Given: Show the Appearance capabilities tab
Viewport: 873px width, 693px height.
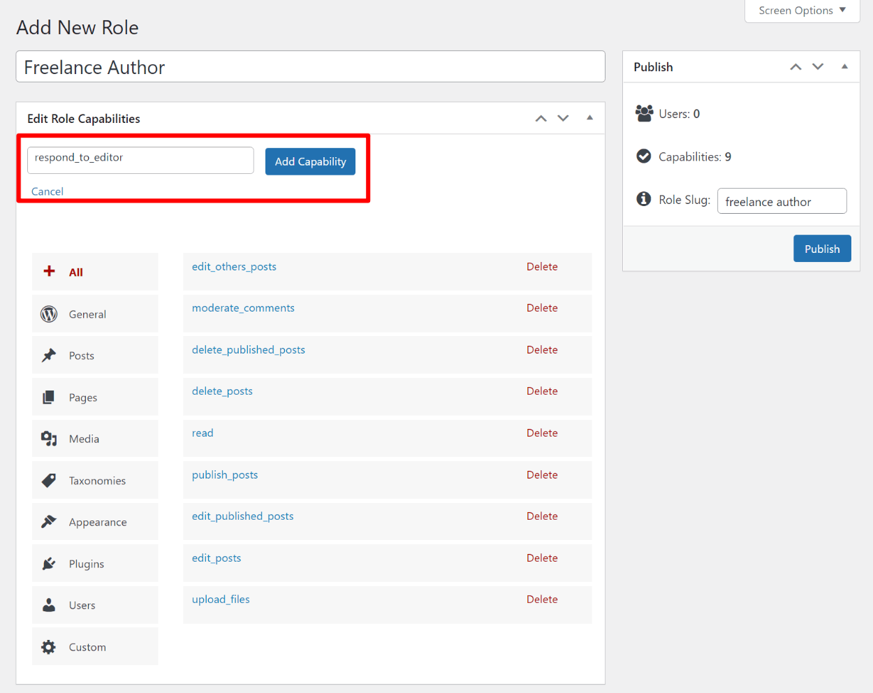Looking at the screenshot, I should coord(95,521).
